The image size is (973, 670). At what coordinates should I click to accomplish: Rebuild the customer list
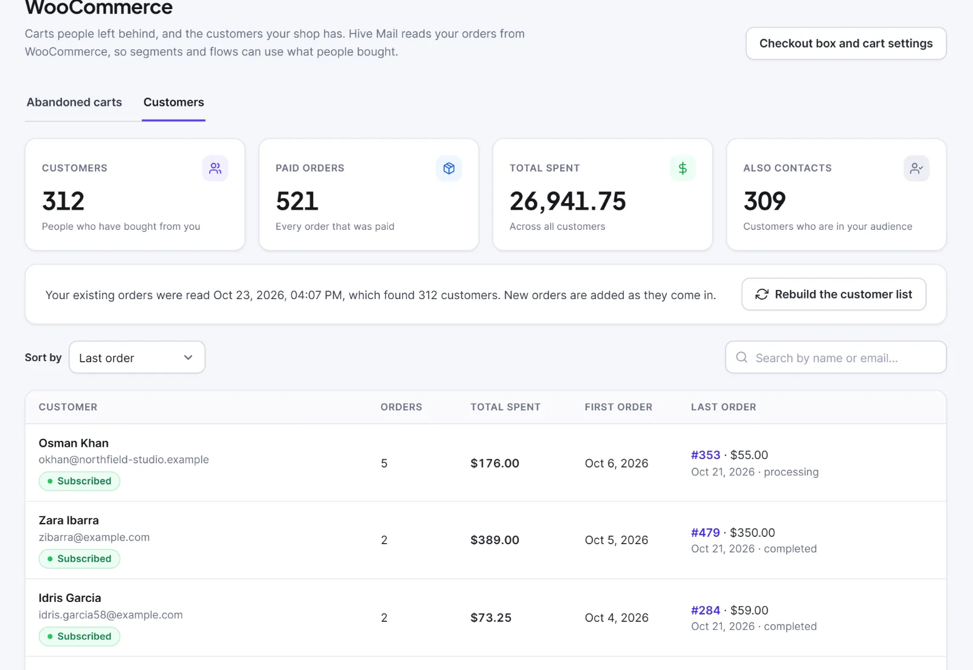click(x=834, y=294)
